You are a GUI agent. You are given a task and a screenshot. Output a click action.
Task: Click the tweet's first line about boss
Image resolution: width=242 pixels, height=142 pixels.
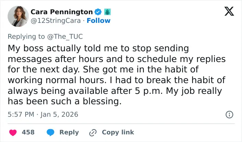(98, 48)
